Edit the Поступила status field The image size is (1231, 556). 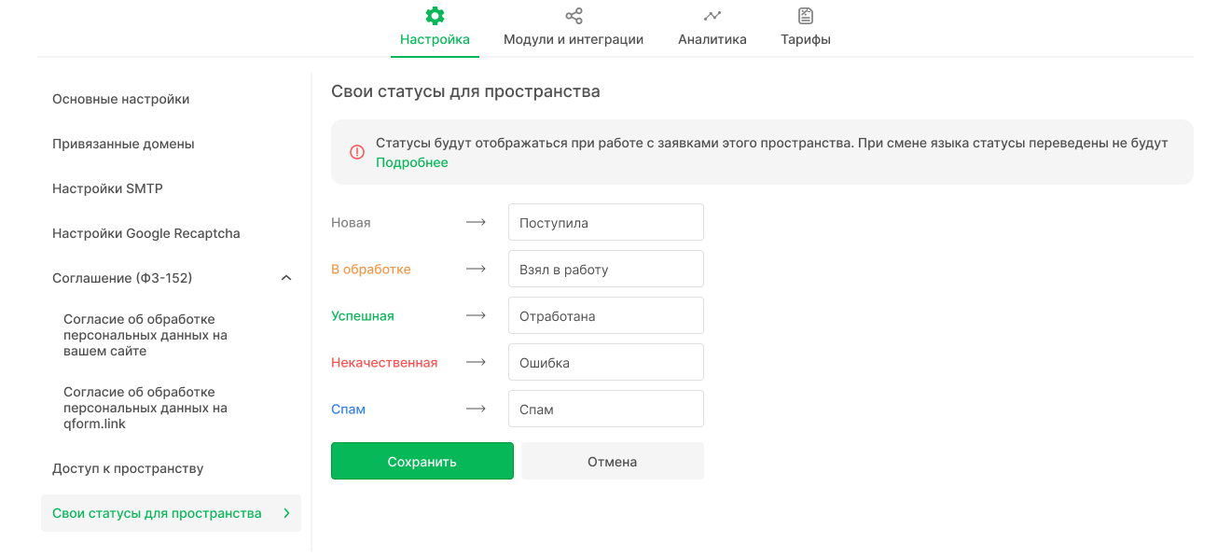[x=606, y=222]
